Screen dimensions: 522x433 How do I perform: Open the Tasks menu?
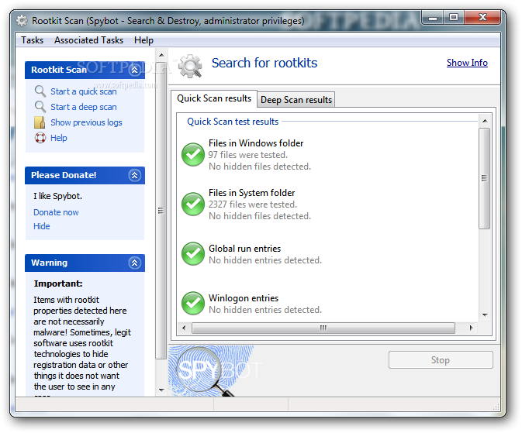[x=33, y=40]
